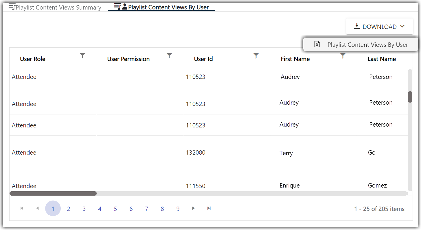Go to first page arrow

point(21,208)
